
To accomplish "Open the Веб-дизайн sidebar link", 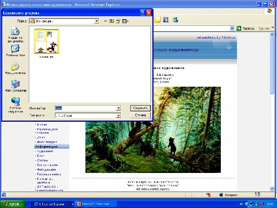I will pos(47,169).
